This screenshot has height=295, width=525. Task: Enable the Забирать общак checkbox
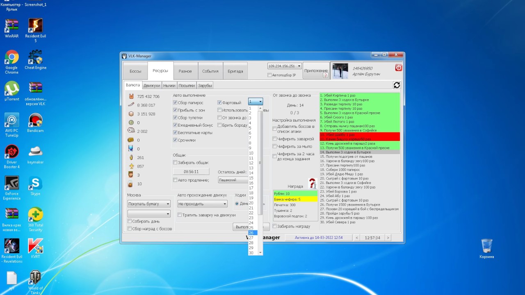[175, 163]
